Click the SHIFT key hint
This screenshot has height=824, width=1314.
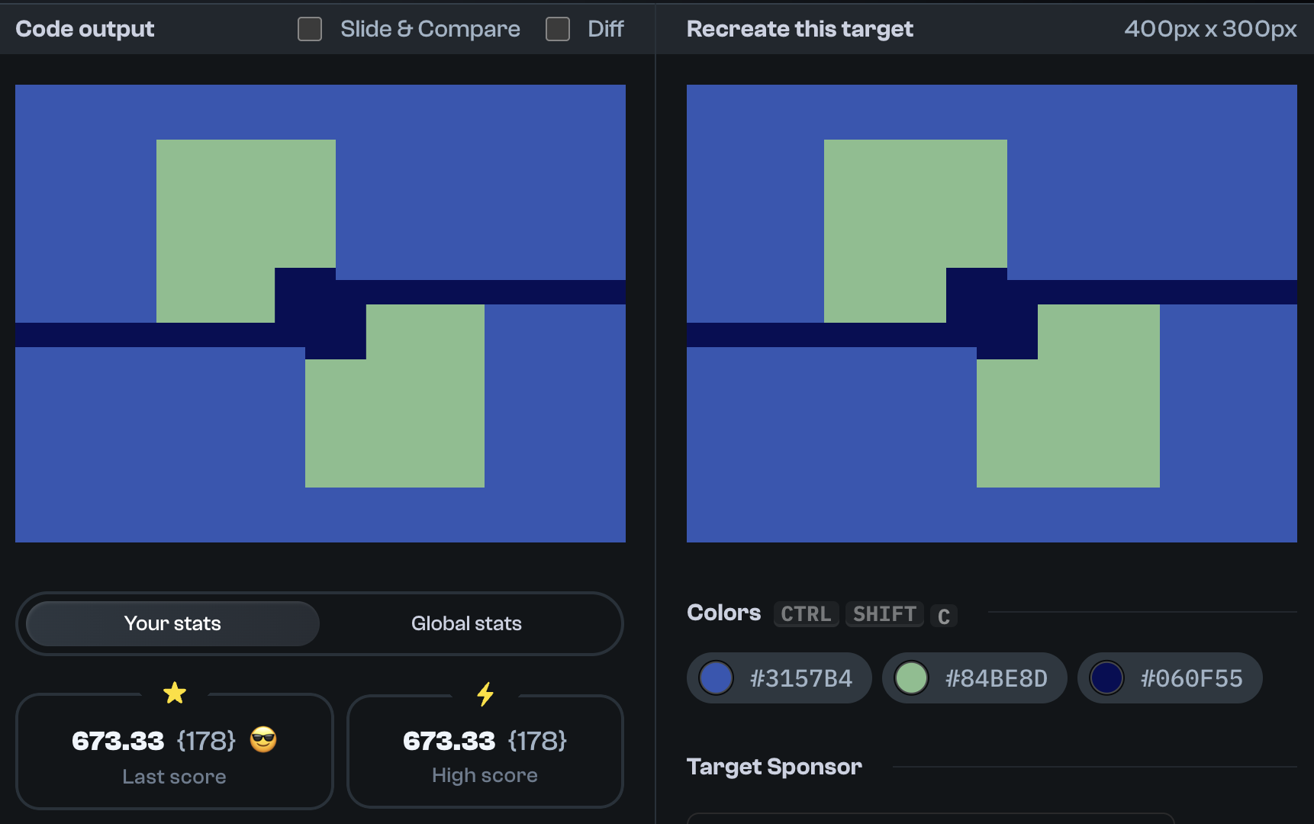(x=884, y=614)
